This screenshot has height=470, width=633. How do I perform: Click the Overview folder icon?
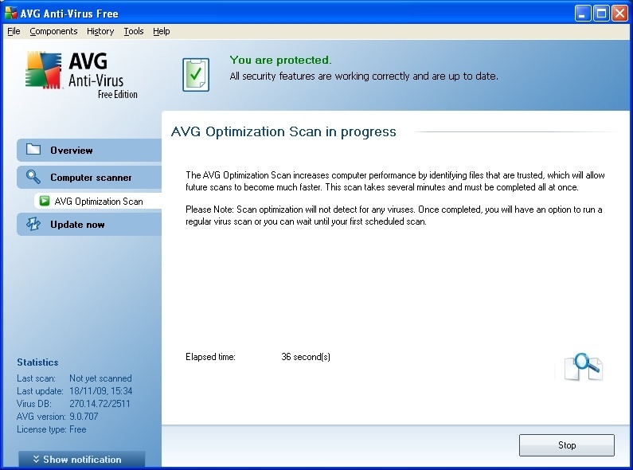(33, 150)
